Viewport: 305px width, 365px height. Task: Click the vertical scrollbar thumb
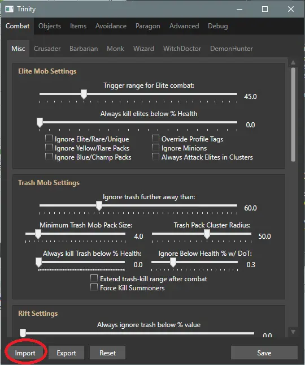click(293, 114)
